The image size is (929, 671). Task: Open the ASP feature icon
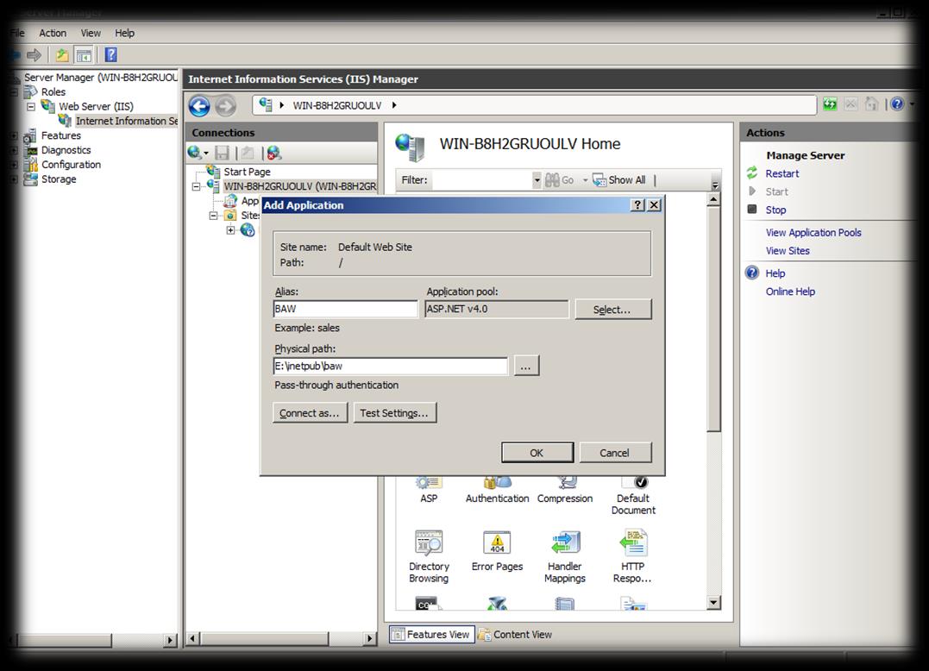coord(429,491)
